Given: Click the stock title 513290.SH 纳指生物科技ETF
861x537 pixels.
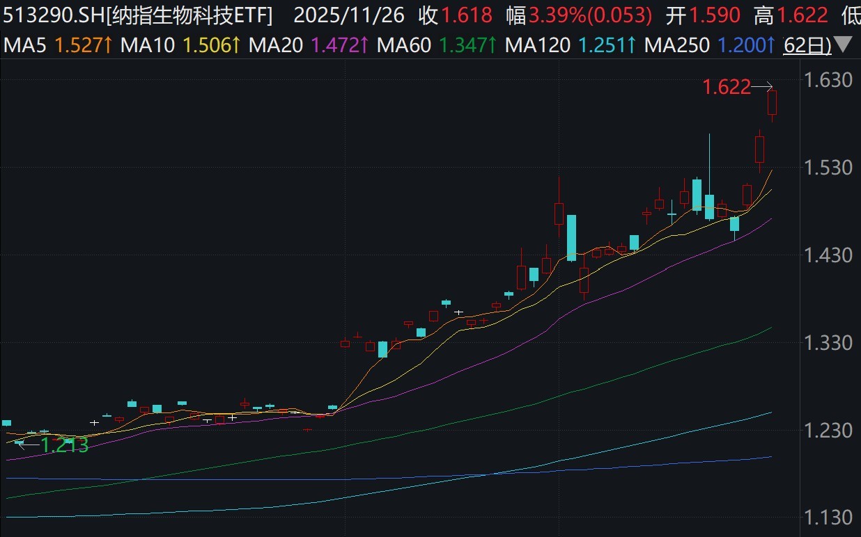Looking at the screenshot, I should pyautogui.click(x=139, y=15).
